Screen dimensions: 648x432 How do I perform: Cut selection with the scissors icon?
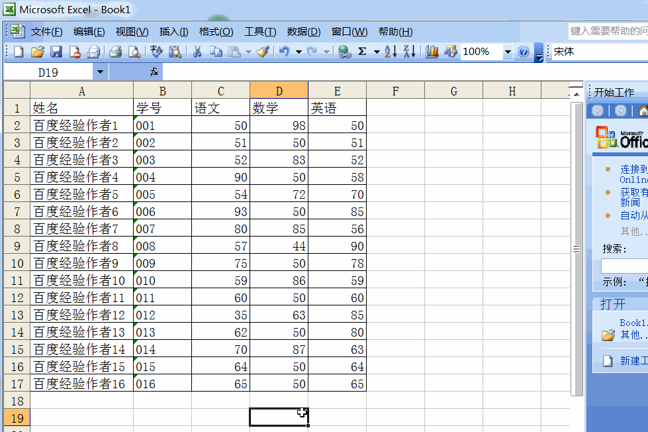(x=197, y=52)
